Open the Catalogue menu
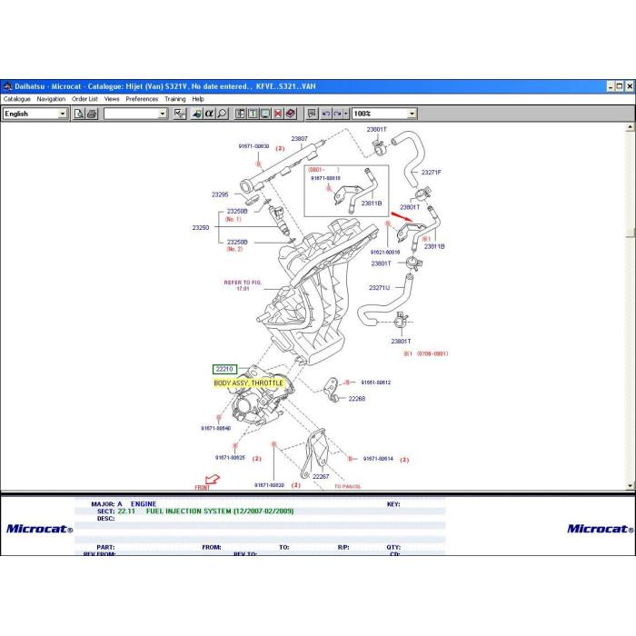This screenshot has width=636, height=636. [17, 99]
